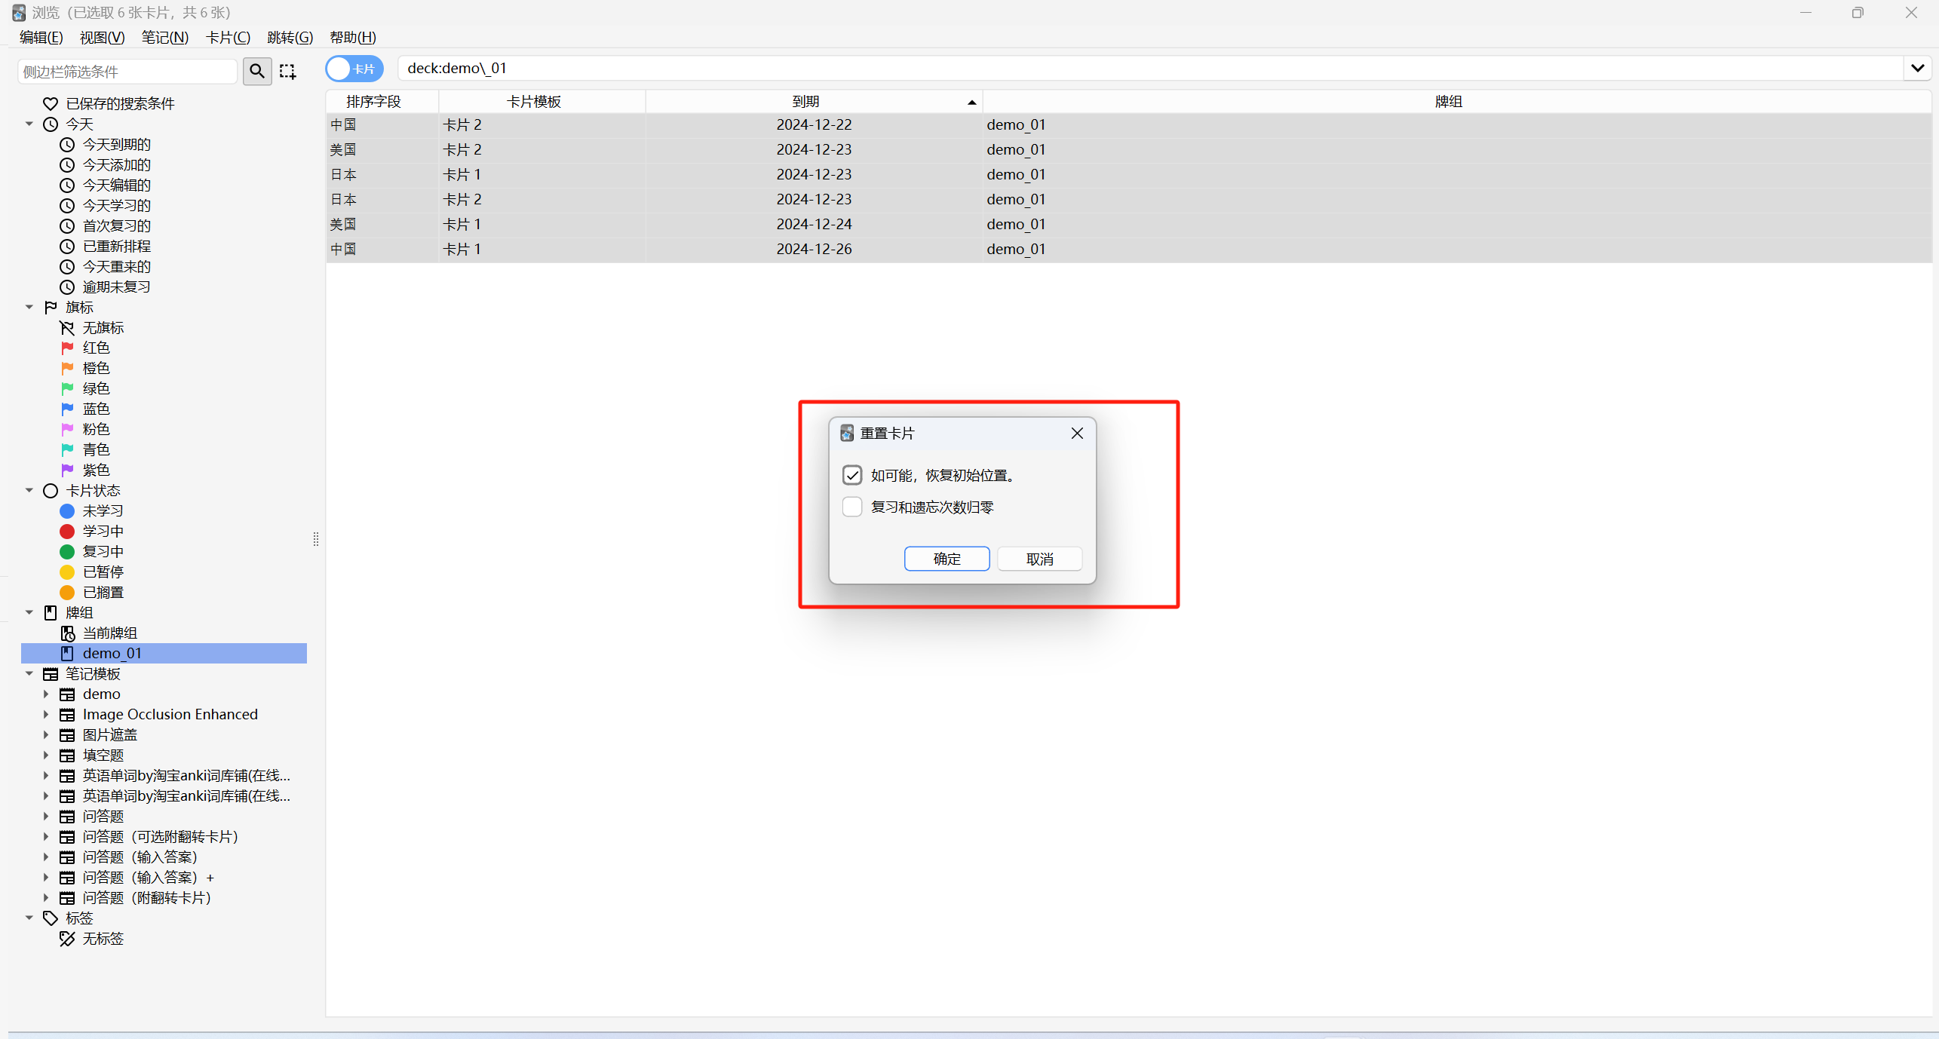Select the red flag filter
1939x1039 pixels.
click(68, 348)
